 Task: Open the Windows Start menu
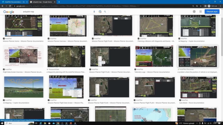[2, 123]
